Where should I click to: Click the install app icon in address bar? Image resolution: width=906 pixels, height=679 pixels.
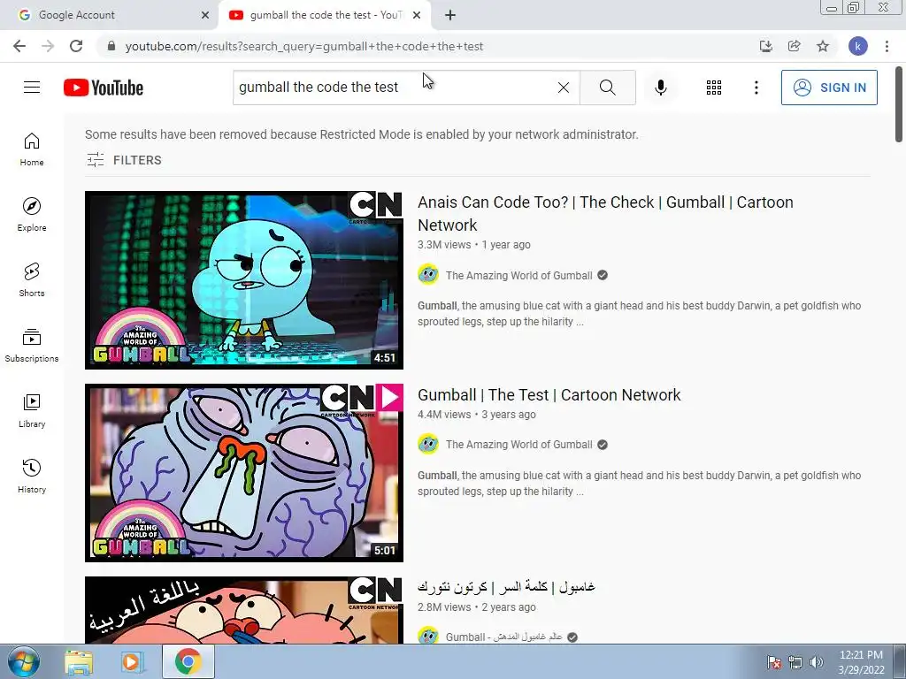(766, 46)
